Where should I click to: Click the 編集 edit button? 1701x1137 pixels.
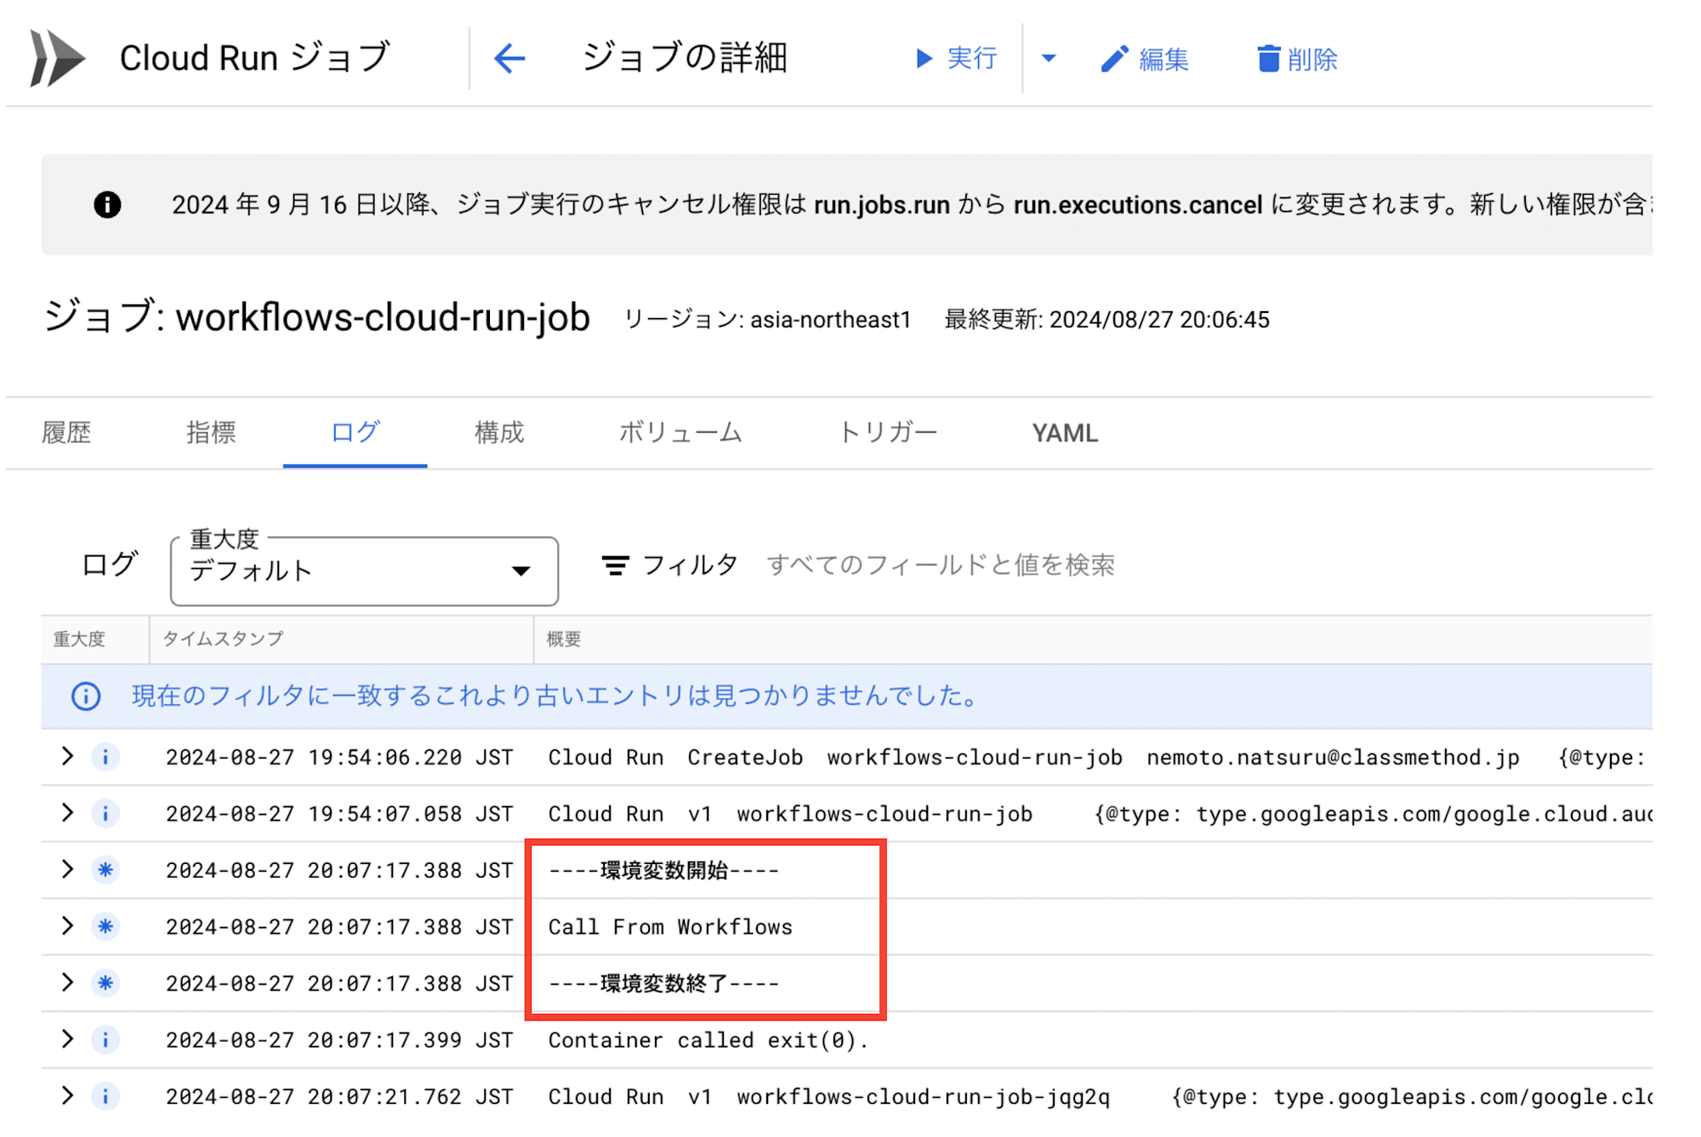pyautogui.click(x=1145, y=59)
